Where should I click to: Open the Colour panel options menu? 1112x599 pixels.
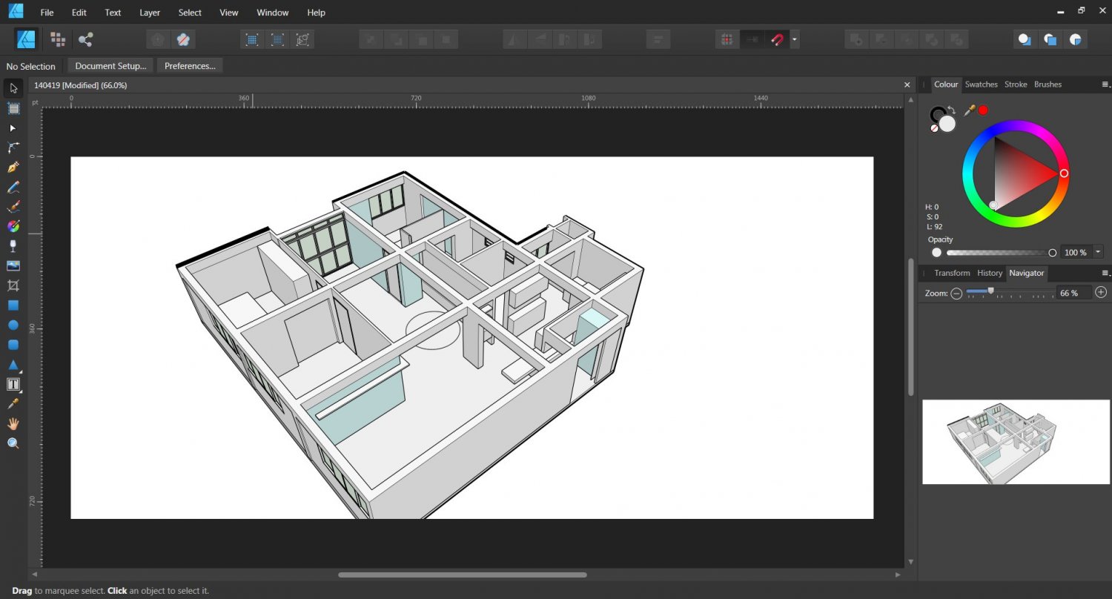[1105, 85]
